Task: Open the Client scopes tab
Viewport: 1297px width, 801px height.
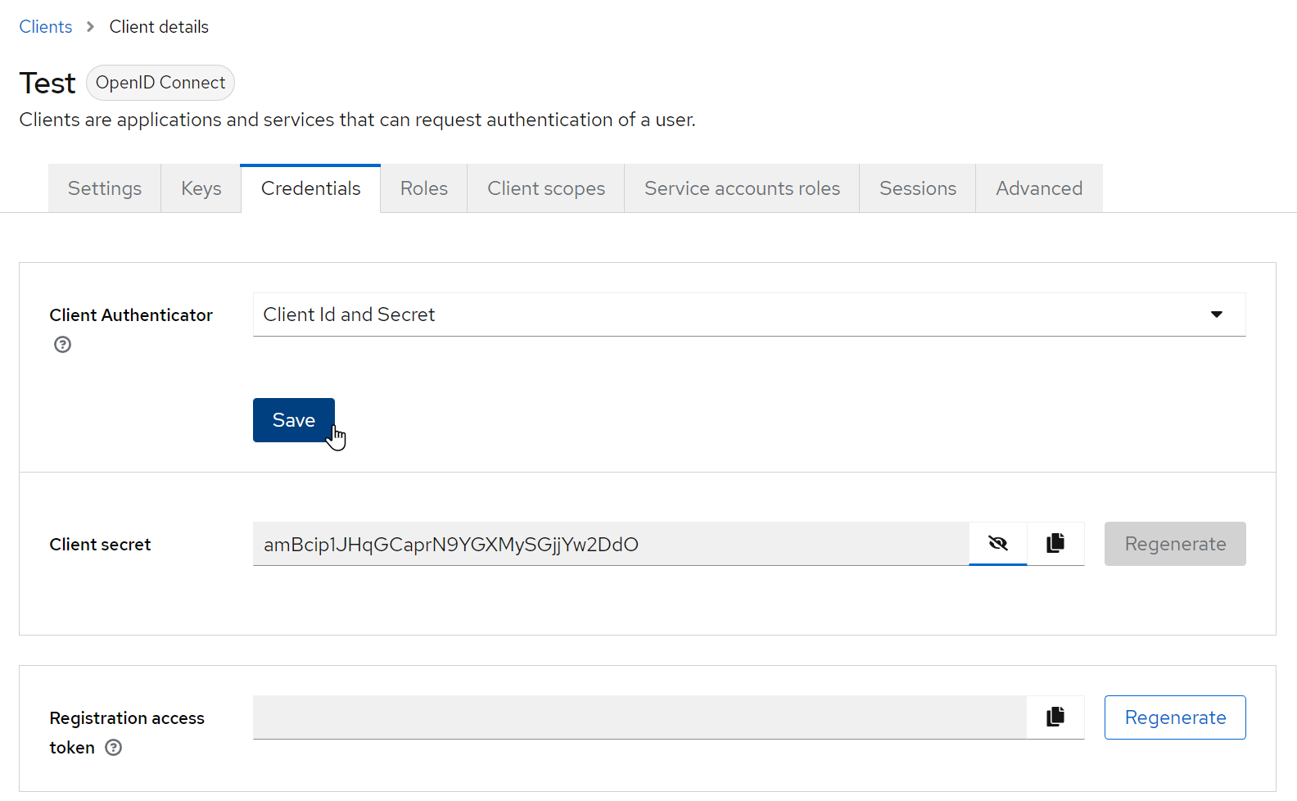Action: pos(546,188)
